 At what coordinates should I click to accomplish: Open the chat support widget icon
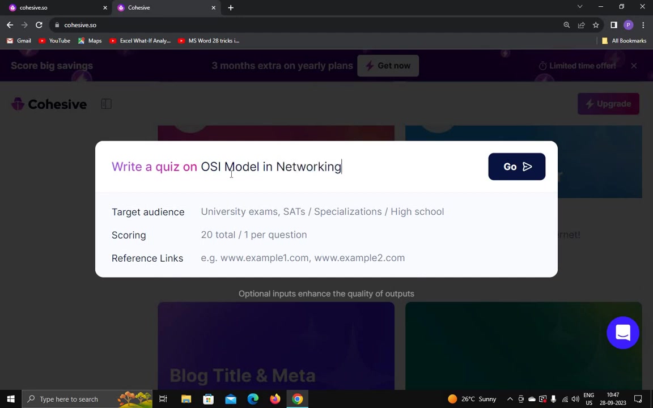pos(622,333)
